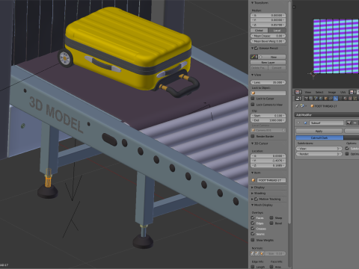The image size is (359, 269).
Task: Click the Lens value field
Action: coord(268,82)
